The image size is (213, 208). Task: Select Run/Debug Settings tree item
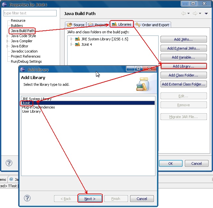click(26, 61)
